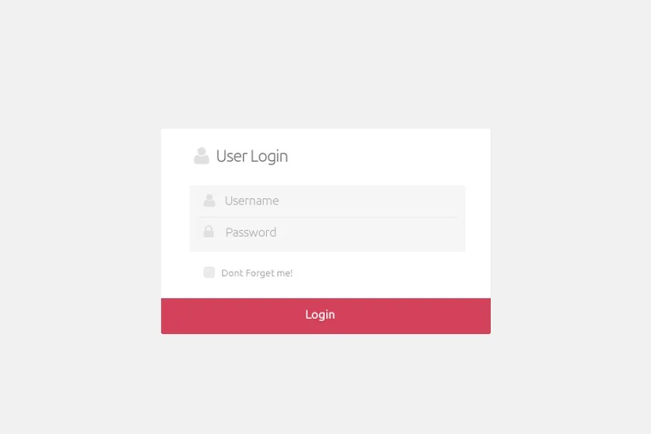Image resolution: width=651 pixels, height=434 pixels.
Task: Focus the Username input field
Action: click(327, 201)
